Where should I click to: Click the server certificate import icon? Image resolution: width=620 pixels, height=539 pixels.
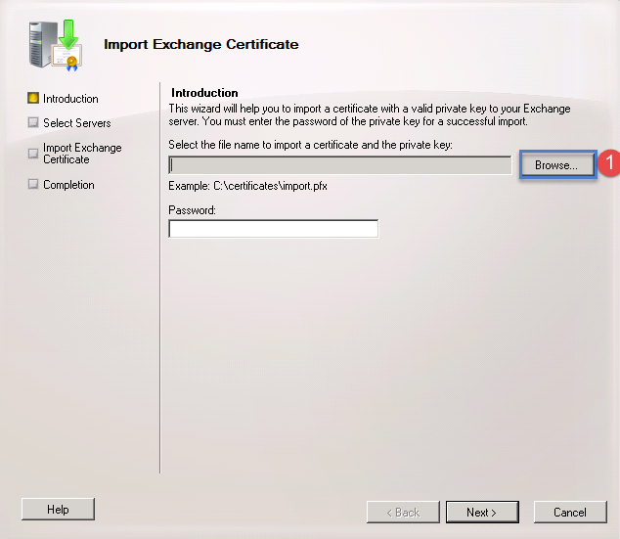click(56, 45)
